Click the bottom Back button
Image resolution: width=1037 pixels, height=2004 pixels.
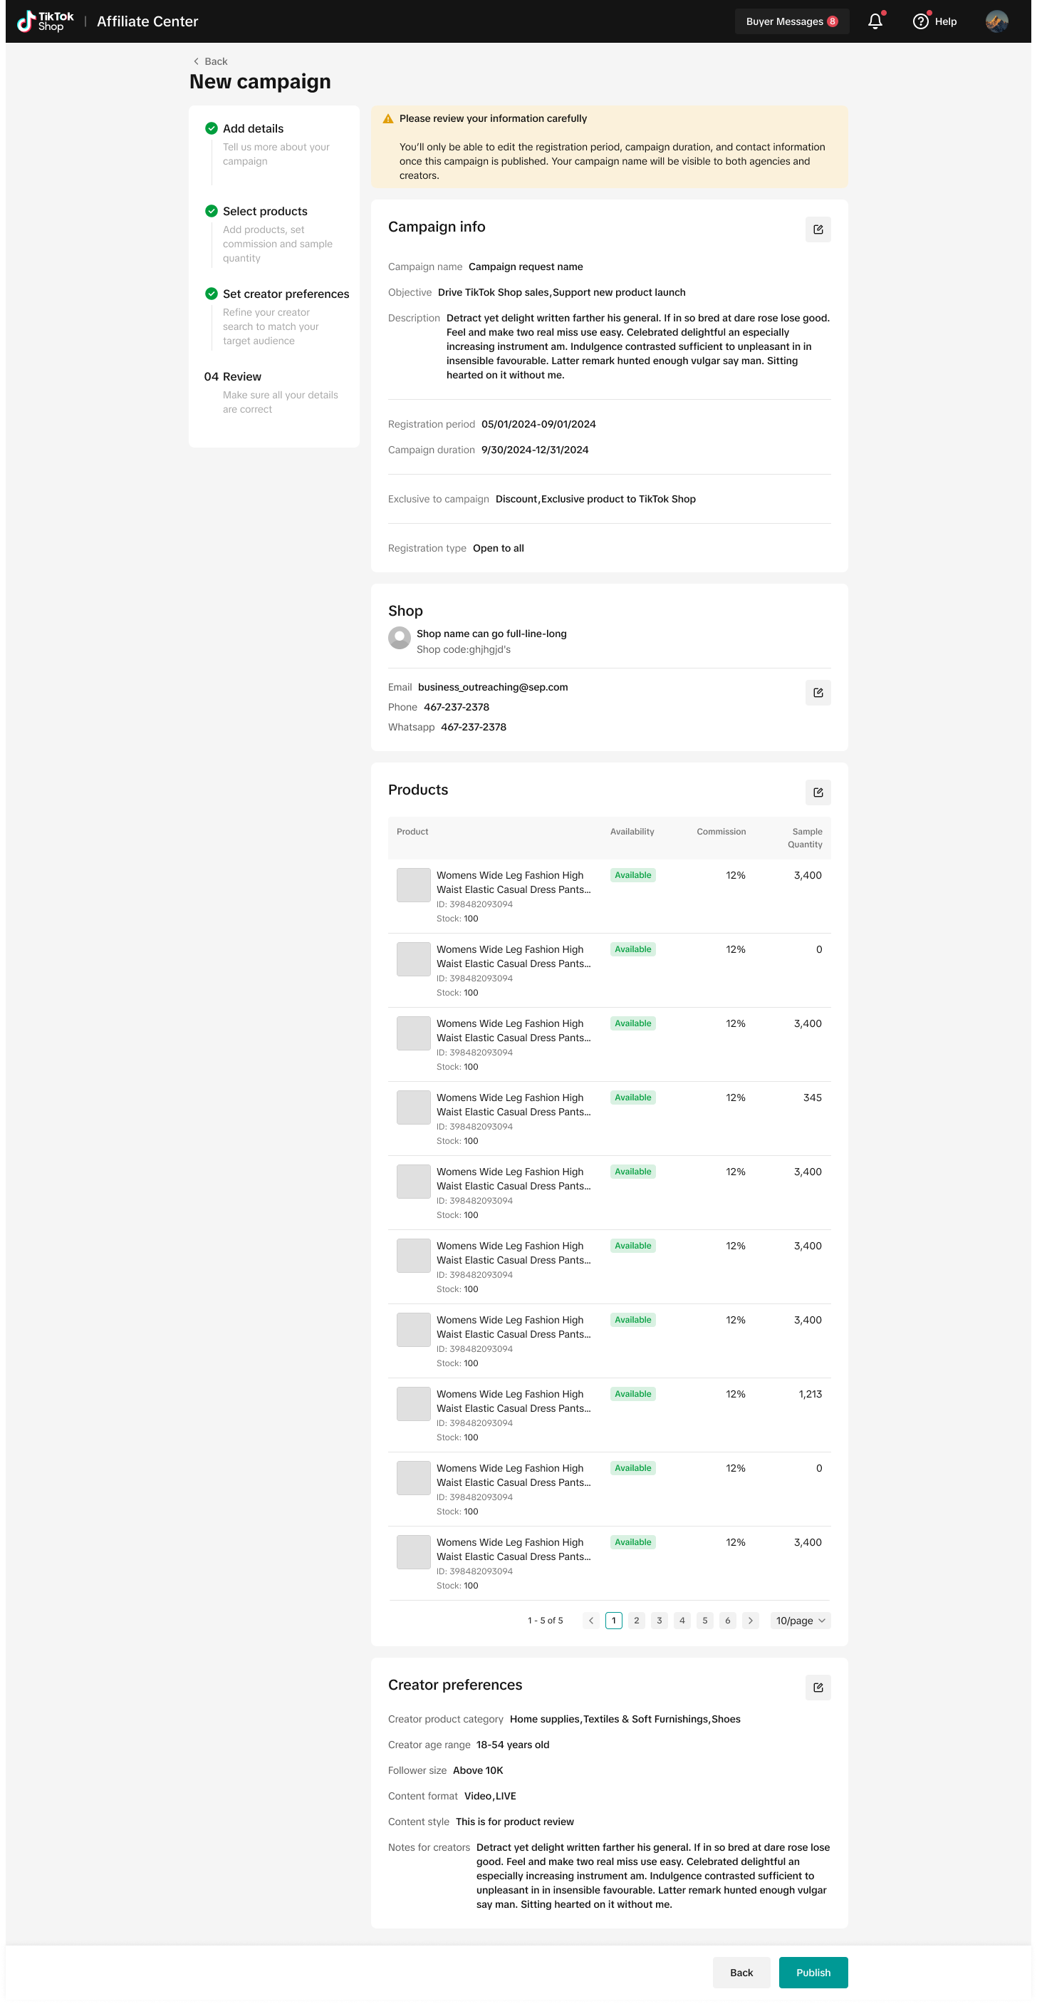pyautogui.click(x=741, y=1972)
